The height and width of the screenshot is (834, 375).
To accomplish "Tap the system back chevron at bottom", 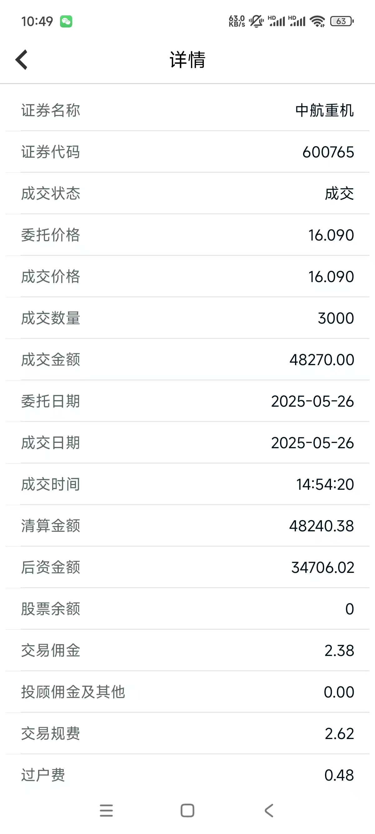I will click(x=269, y=810).
